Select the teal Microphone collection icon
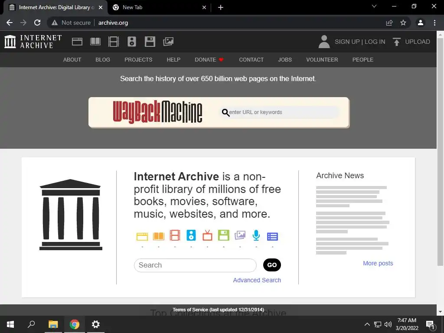Viewport: 444px width, 333px height. click(256, 235)
